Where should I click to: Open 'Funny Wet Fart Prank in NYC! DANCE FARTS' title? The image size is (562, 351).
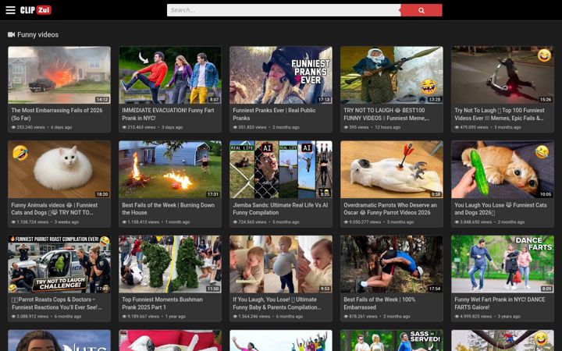tap(500, 303)
